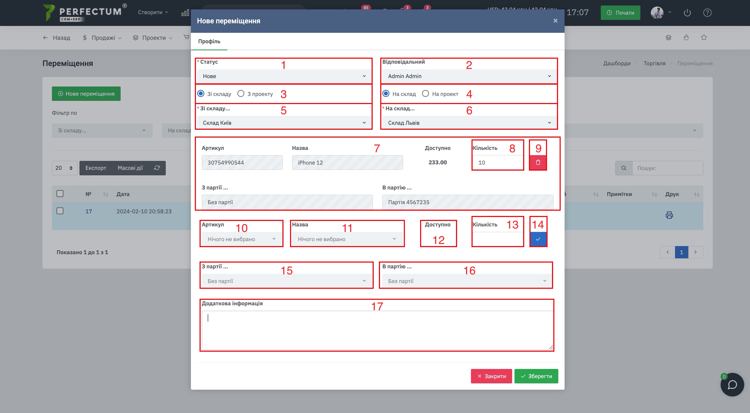
Task: Expand the 'Склад Львів' destination dropdown
Action: click(x=469, y=123)
